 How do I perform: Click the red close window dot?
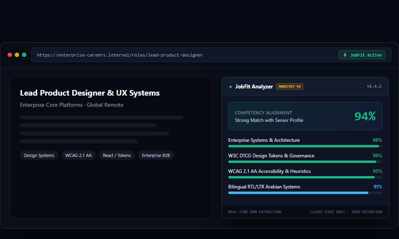(10, 55)
